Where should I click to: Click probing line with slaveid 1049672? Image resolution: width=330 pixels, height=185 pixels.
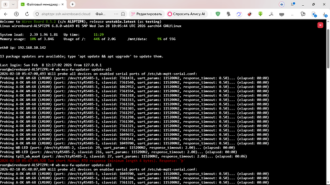pyautogui.click(x=134, y=135)
